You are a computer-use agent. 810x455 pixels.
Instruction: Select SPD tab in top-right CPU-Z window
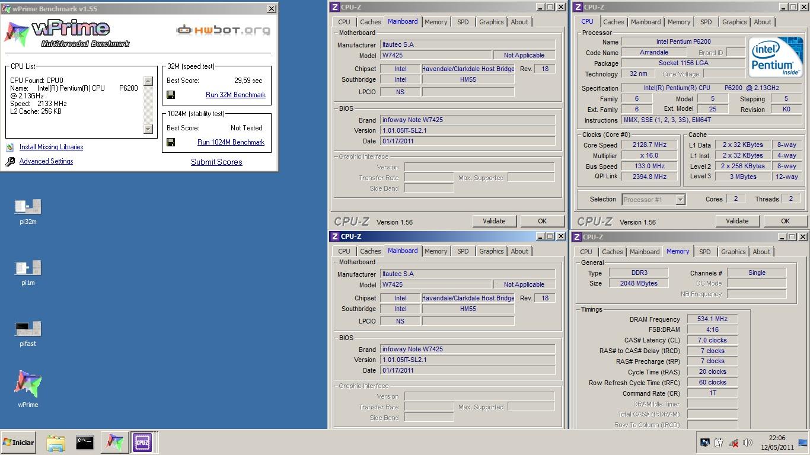coord(706,22)
